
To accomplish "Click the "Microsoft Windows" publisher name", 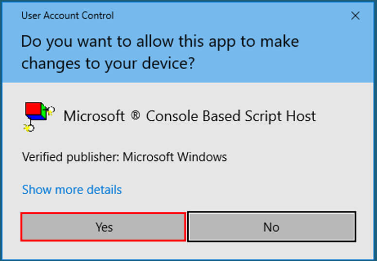I will [175, 157].
